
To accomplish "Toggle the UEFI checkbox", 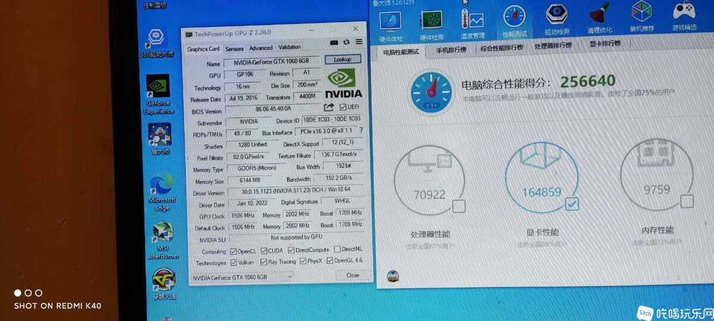I will point(343,106).
